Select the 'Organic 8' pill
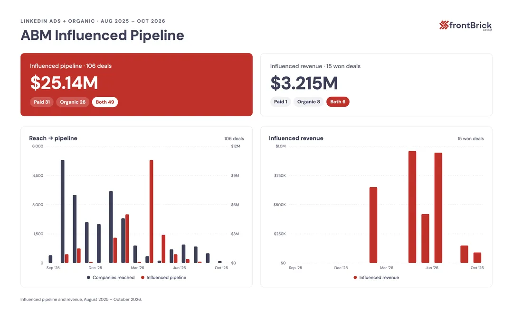The width and height of the screenshot is (513, 320). 309,102
